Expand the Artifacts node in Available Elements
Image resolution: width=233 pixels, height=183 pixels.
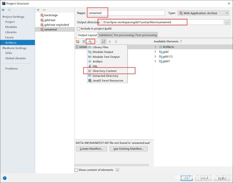point(155,47)
